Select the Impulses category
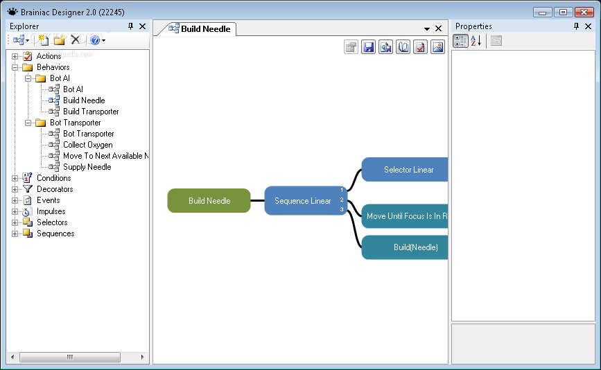The width and height of the screenshot is (601, 370). pyautogui.click(x=51, y=211)
